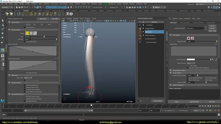
Task: Click the Created Strand Length input field
Action: pyautogui.click(x=191, y=75)
